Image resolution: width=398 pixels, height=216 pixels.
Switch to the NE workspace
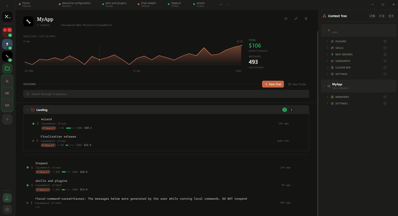7,93
